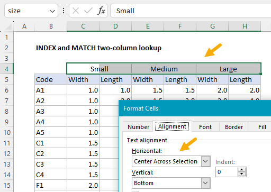The height and width of the screenshot is (192, 271).
Task: Select column F header
Action: click(x=180, y=26)
